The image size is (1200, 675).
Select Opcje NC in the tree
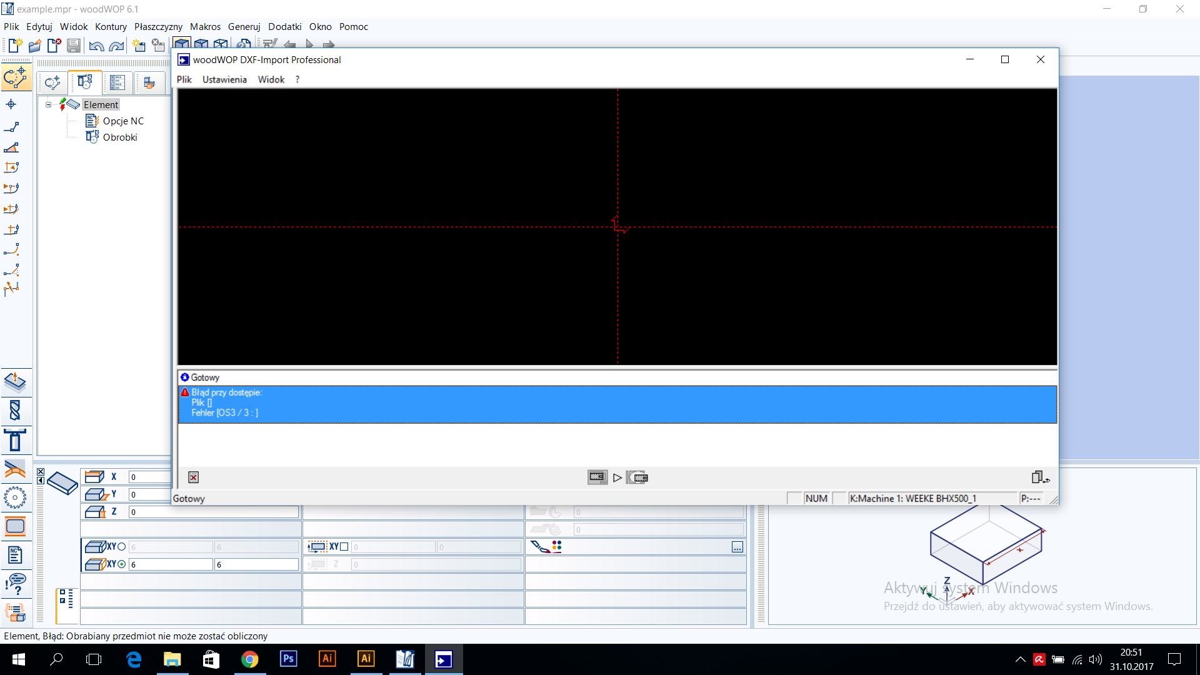pyautogui.click(x=123, y=121)
